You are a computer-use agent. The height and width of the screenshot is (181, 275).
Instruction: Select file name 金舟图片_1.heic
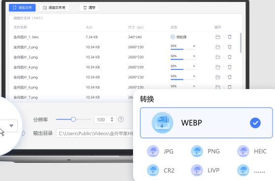pos(26,37)
